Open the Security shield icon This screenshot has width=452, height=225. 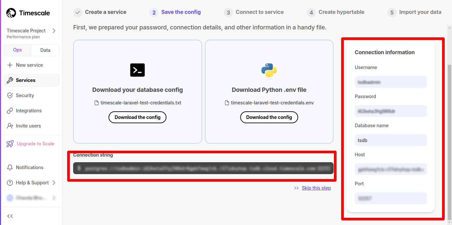10,95
